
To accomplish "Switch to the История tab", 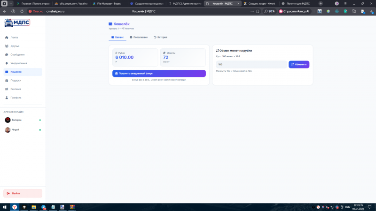I will 160,38.
